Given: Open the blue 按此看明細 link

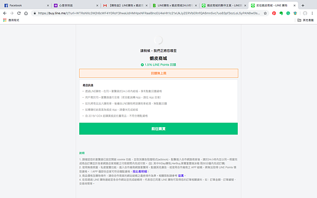Looking at the screenshot, I should pos(139,171).
